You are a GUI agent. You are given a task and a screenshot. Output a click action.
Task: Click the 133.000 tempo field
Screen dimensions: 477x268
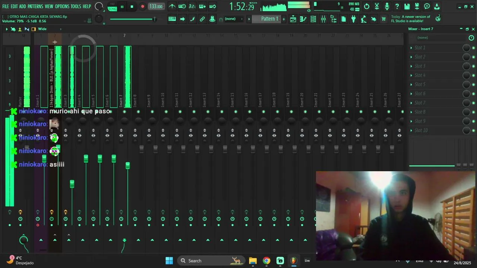pyautogui.click(x=155, y=7)
